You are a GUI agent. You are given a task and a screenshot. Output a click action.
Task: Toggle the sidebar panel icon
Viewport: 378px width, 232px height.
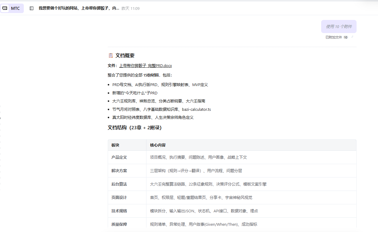click(32, 8)
